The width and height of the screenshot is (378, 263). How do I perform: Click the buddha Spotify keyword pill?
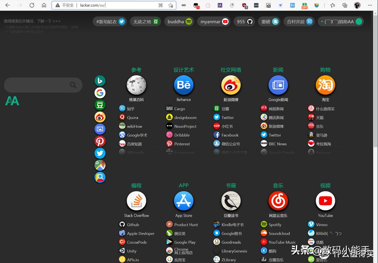point(179,22)
